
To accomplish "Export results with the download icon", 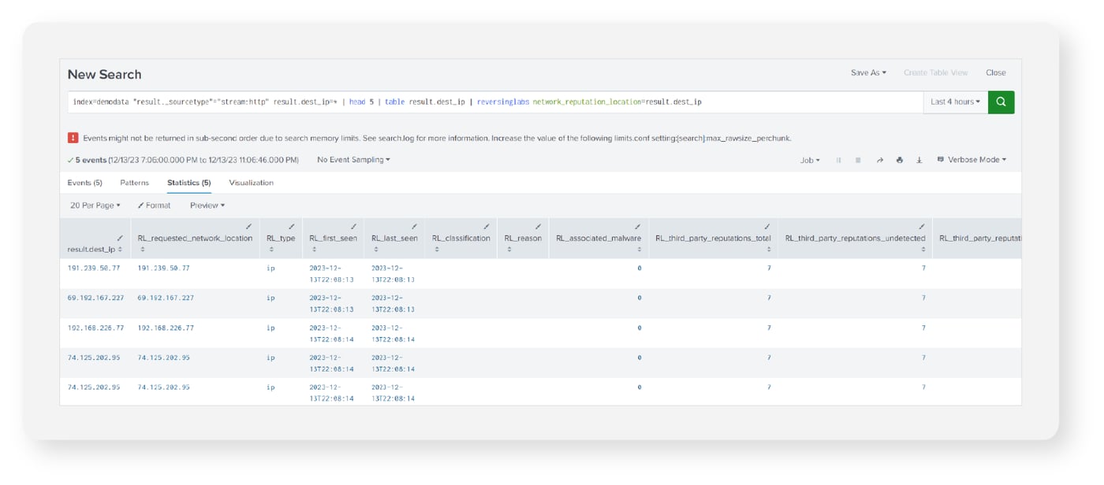I will (x=919, y=160).
